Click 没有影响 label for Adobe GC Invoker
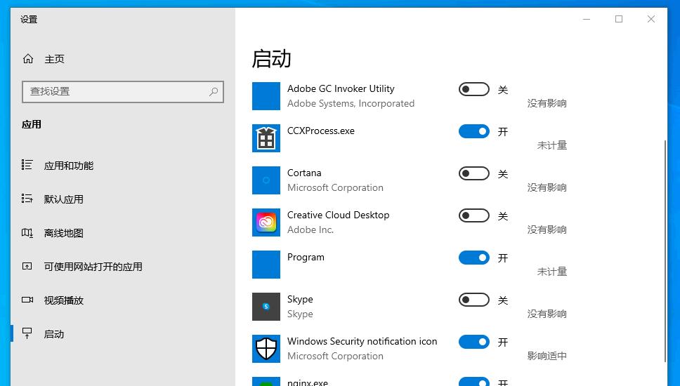Screen dimensions: 680x386 [x=547, y=104]
